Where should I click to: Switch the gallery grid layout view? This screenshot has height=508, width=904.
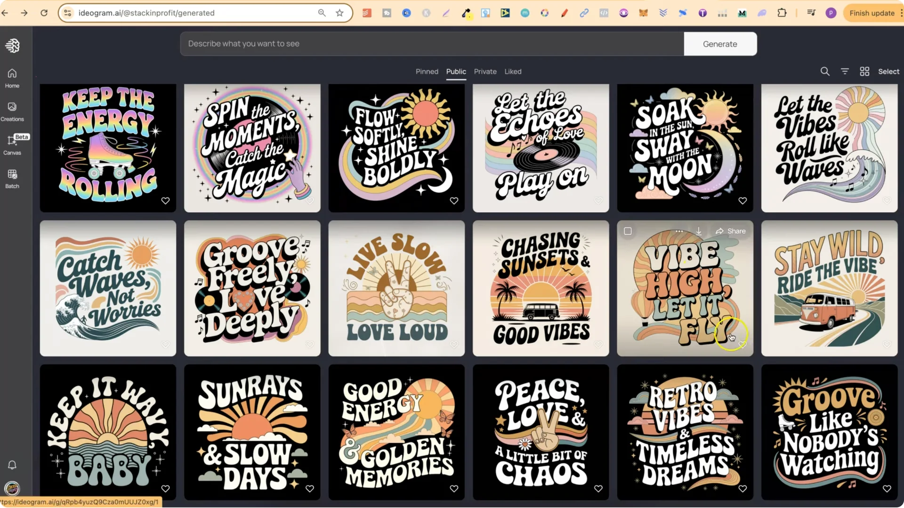(x=864, y=71)
